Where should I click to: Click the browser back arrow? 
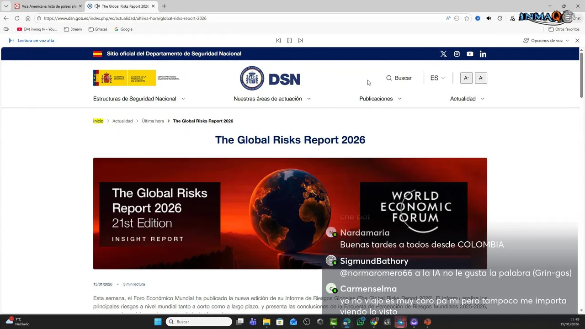click(x=6, y=18)
